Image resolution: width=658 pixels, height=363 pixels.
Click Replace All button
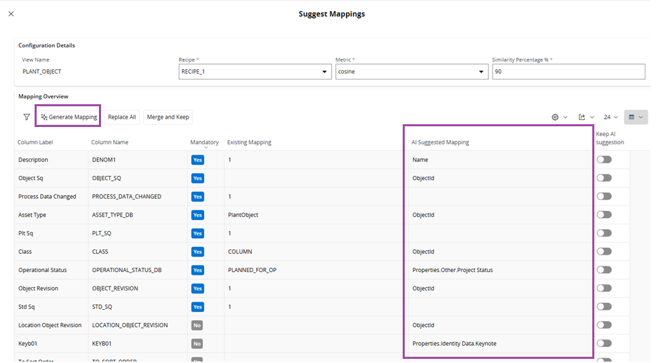tap(122, 117)
